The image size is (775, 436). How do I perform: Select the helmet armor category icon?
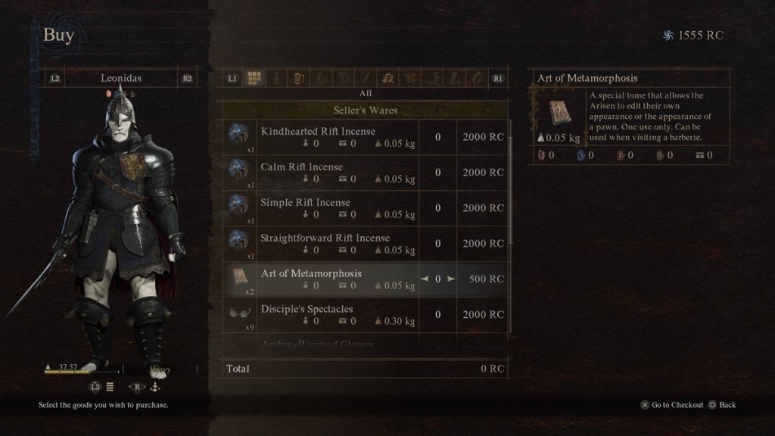click(388, 78)
